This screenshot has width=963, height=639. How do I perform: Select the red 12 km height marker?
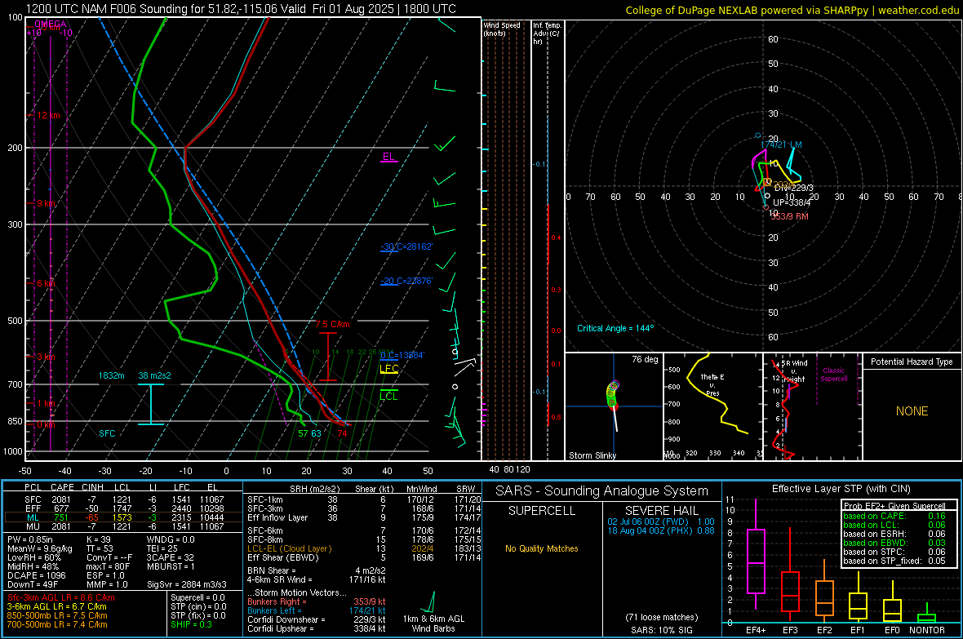(48, 116)
